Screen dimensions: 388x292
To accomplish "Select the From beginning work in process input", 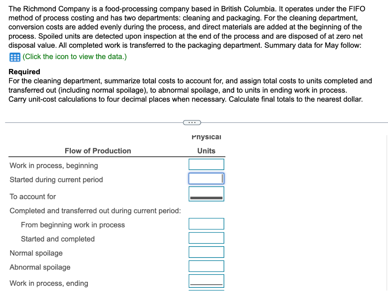I will tap(206, 223).
